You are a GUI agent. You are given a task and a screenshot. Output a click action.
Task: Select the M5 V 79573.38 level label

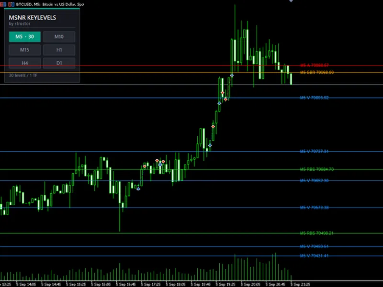(315, 208)
